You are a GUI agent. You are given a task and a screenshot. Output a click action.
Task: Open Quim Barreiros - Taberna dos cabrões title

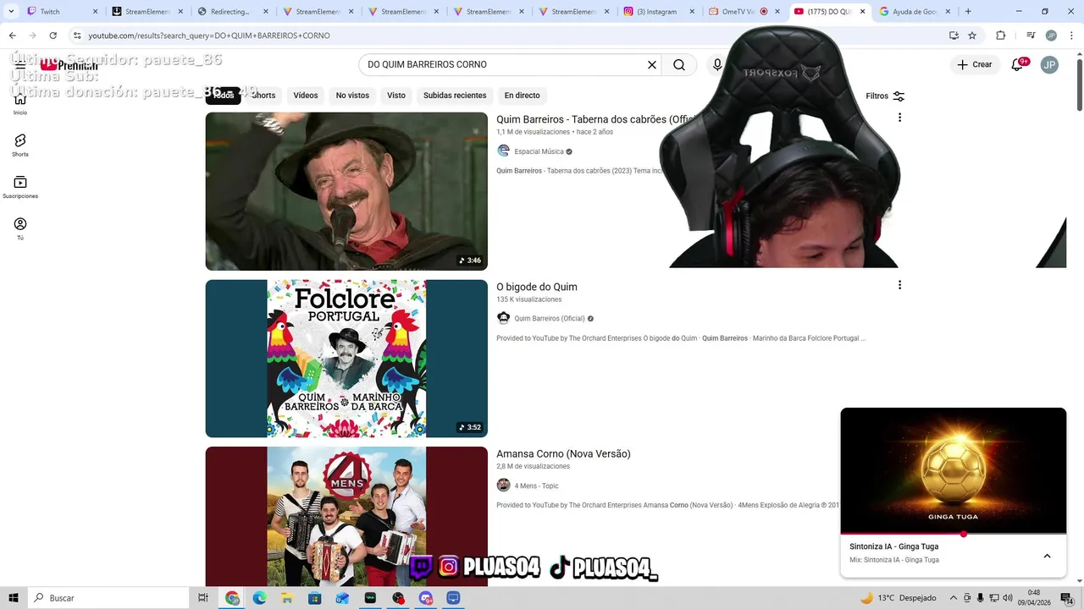tap(595, 119)
